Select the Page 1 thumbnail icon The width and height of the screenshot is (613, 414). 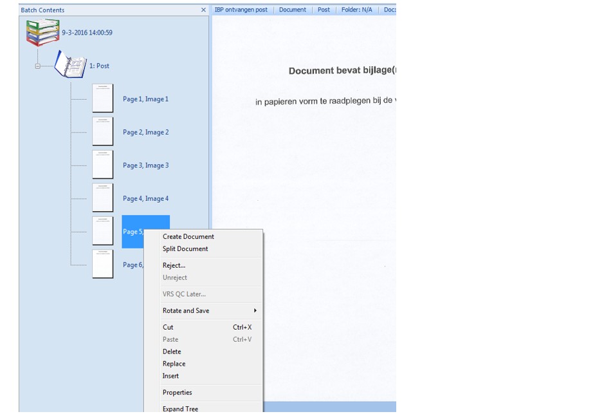102,99
